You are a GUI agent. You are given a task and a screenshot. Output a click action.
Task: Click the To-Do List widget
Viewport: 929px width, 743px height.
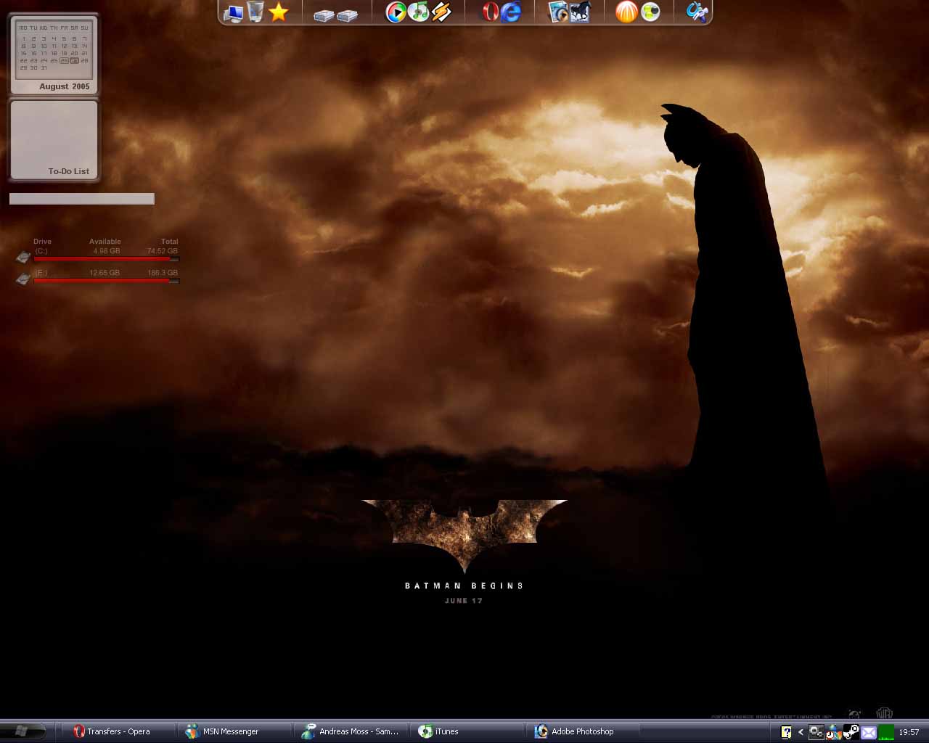54,140
